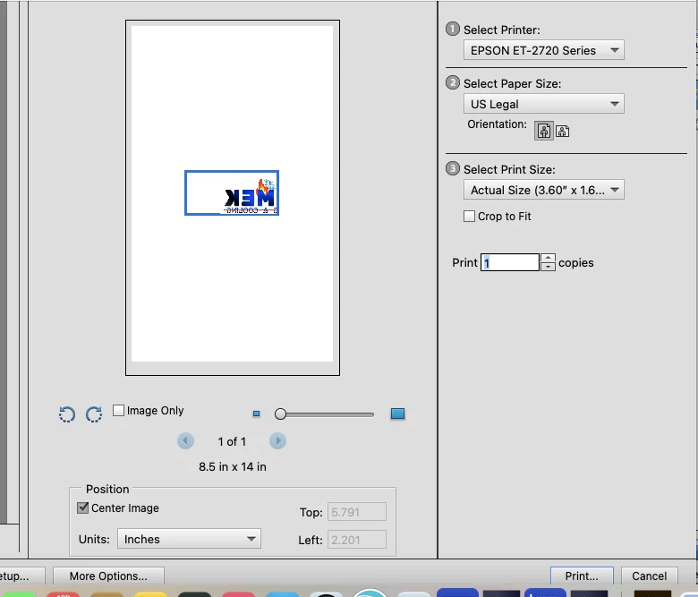Click the Top position field
Image resolution: width=698 pixels, height=597 pixels.
(357, 512)
